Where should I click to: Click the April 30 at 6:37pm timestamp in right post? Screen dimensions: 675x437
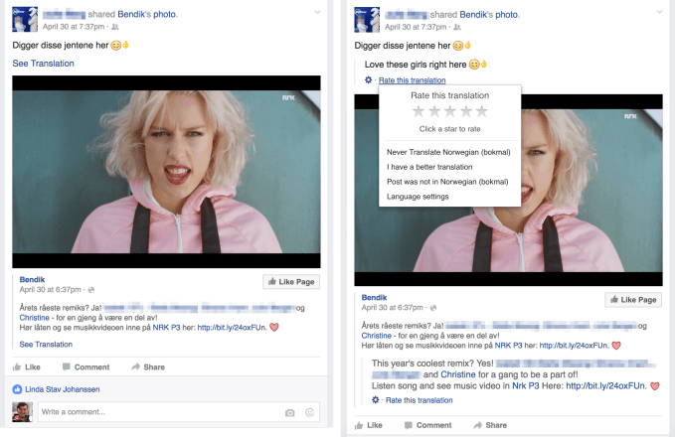pos(392,308)
